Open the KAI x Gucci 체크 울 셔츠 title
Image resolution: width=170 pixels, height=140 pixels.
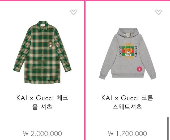[x=42, y=102]
